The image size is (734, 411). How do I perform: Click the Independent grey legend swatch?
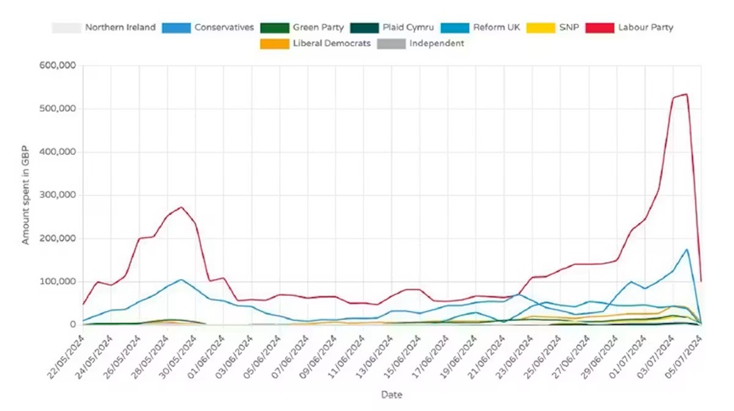tap(390, 43)
